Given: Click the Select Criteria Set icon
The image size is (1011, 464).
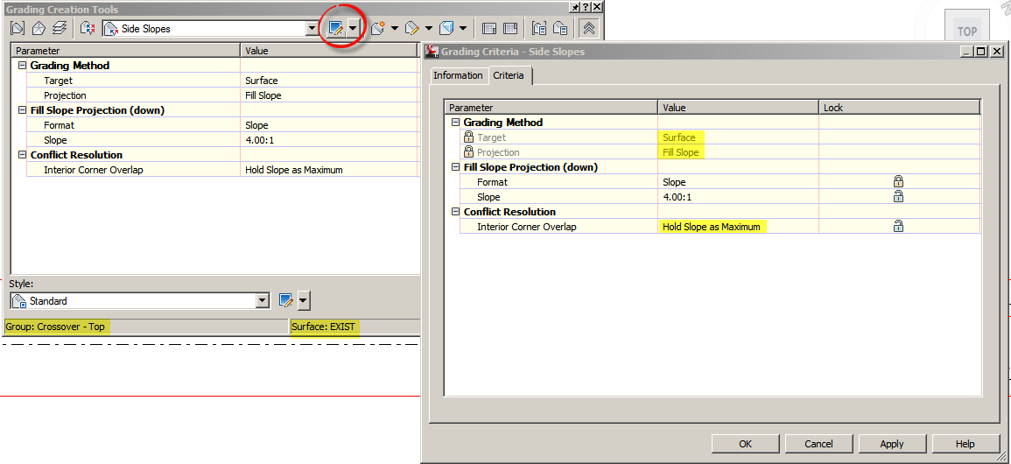Looking at the screenshot, I should (88, 28).
